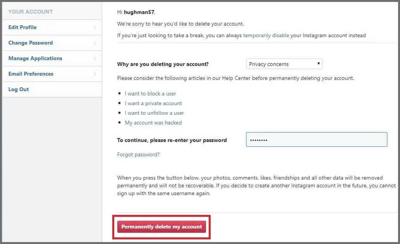The image size is (400, 244).
Task: Open the Privacy concerns reason dropdown
Action: point(284,64)
